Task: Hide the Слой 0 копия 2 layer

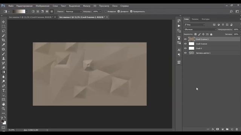Action: click(x=185, y=39)
